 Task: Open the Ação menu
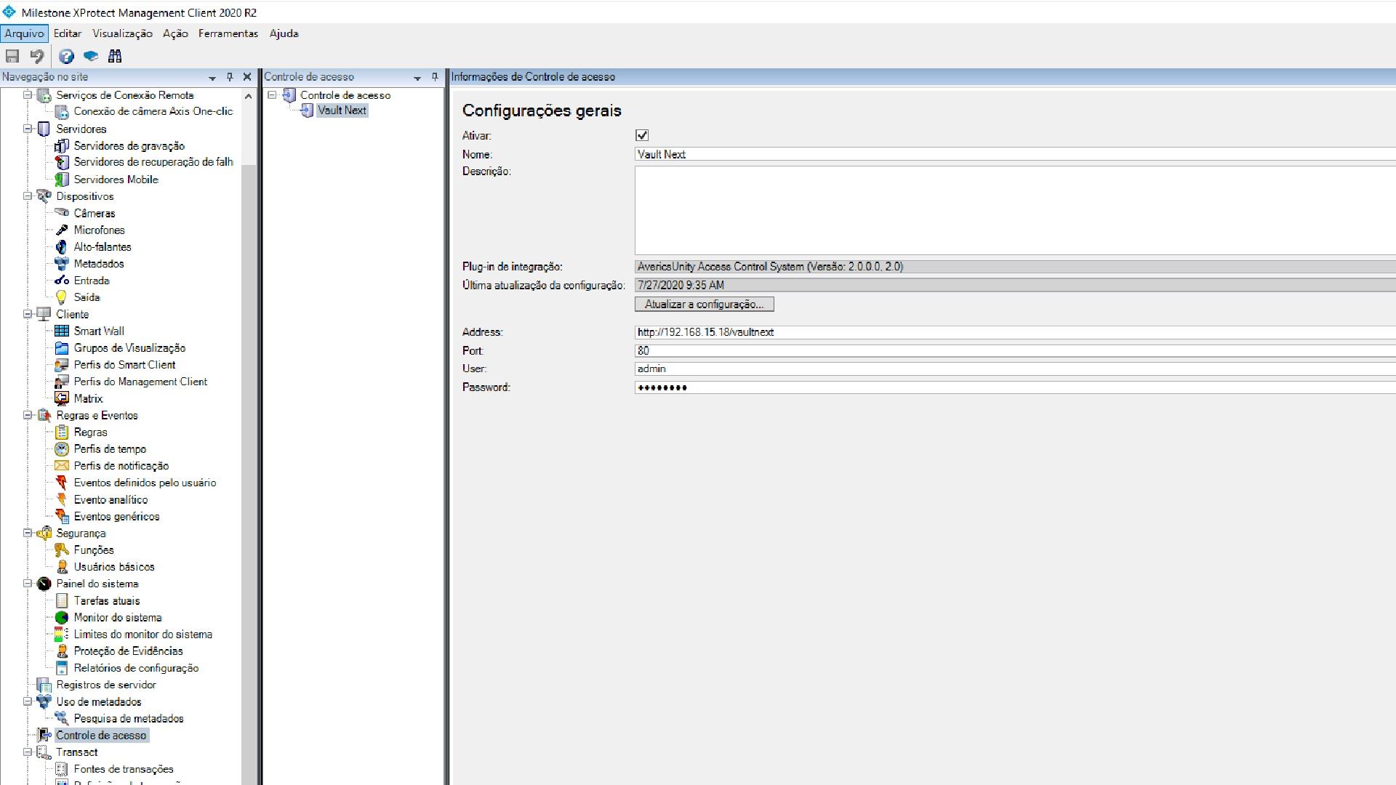[175, 33]
